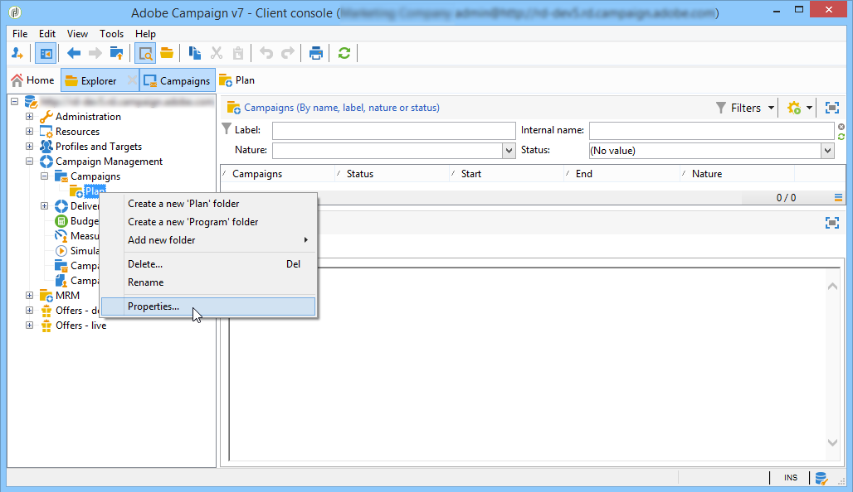Open the Edit menu

[47, 34]
